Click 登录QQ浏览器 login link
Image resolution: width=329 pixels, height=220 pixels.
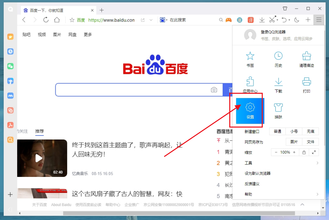[x=273, y=32]
